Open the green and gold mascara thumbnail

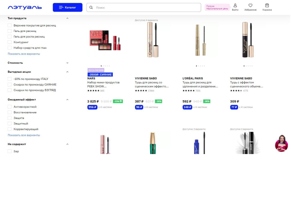(x=153, y=143)
